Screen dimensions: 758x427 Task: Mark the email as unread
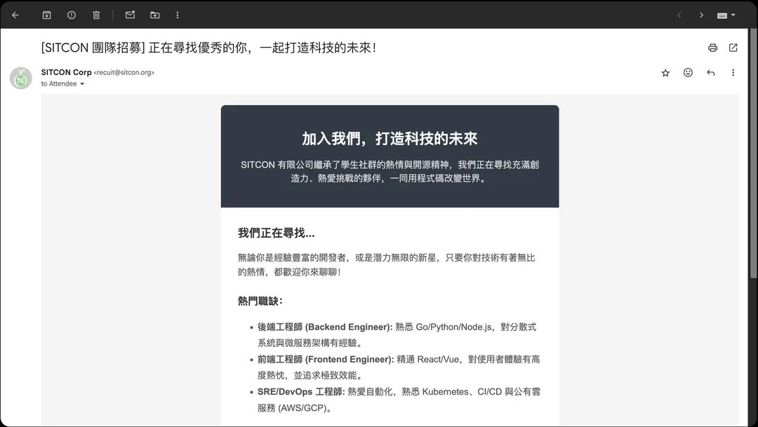click(x=129, y=15)
